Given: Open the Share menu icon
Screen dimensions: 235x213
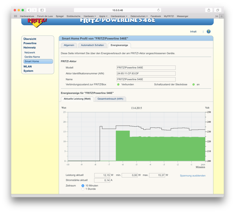Looking at the screenshot, I should (x=209, y=10).
